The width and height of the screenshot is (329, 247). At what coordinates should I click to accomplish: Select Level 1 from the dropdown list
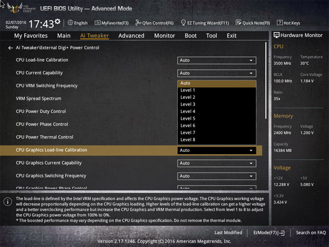pos(217,90)
